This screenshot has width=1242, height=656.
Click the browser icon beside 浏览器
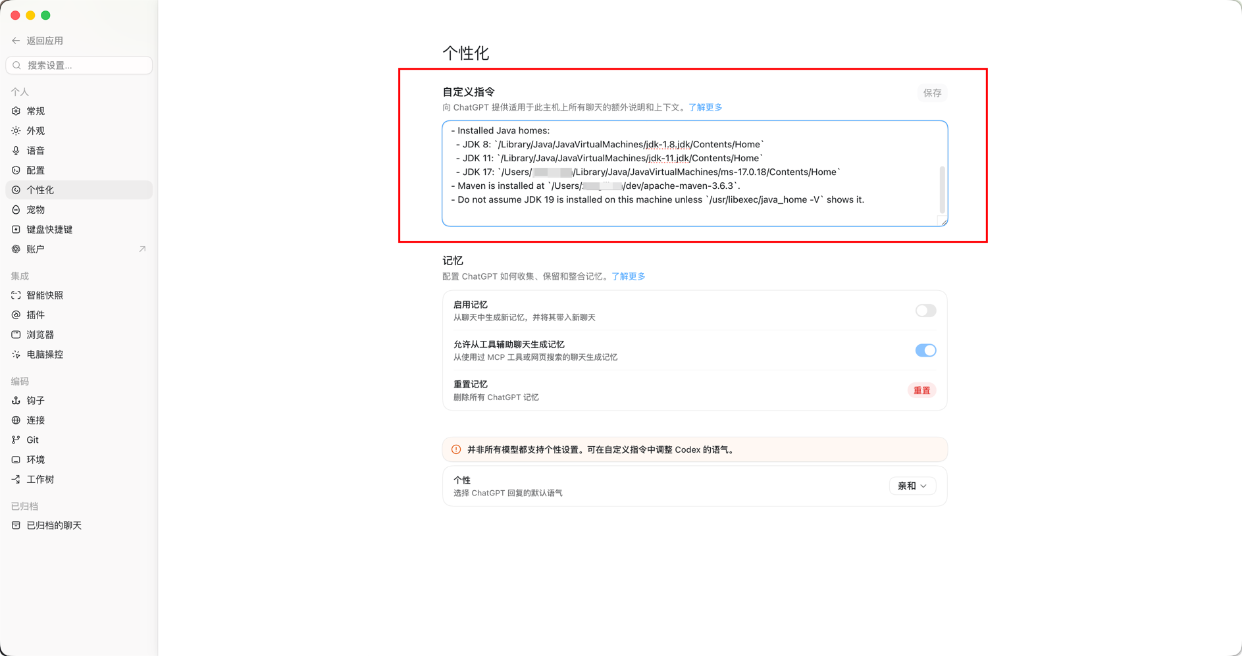[x=16, y=335]
